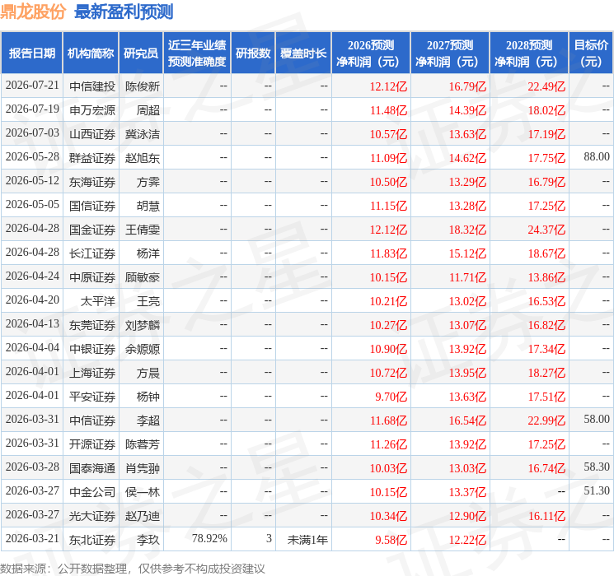
Task: Click the 2026预测净利润 column header
Action: [371, 53]
